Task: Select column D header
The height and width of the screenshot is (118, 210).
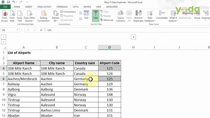Action: coord(110,47)
